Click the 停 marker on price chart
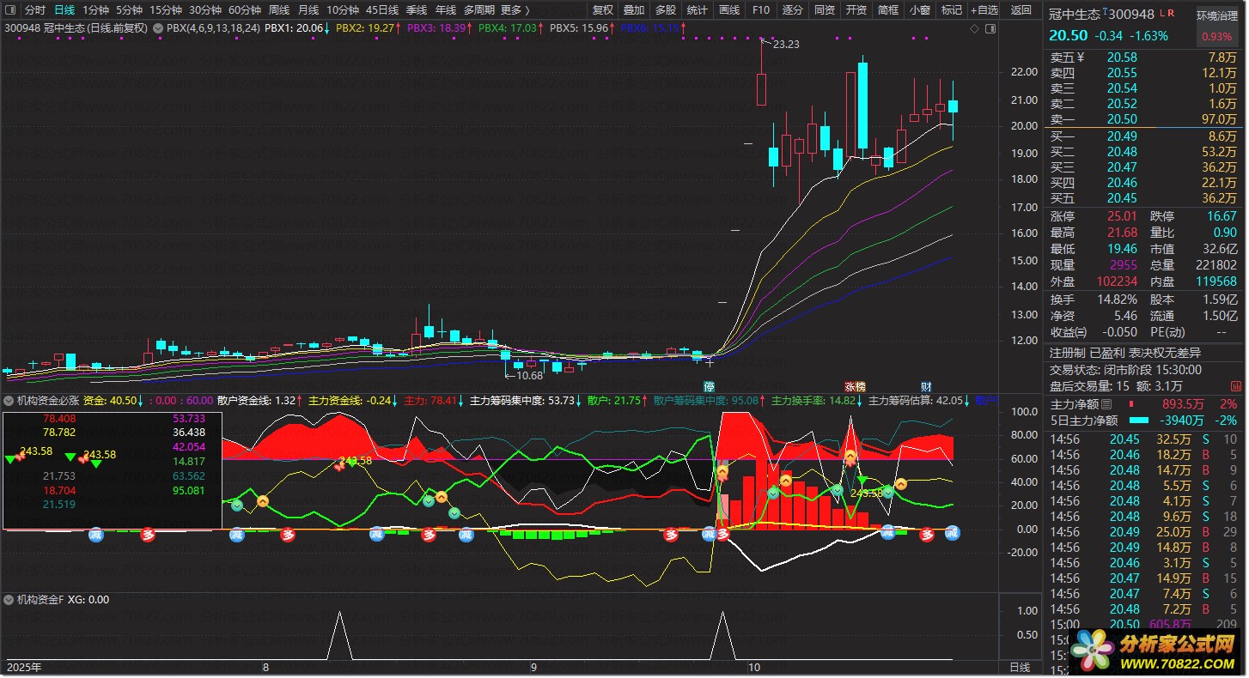1249x678 pixels. tap(710, 386)
